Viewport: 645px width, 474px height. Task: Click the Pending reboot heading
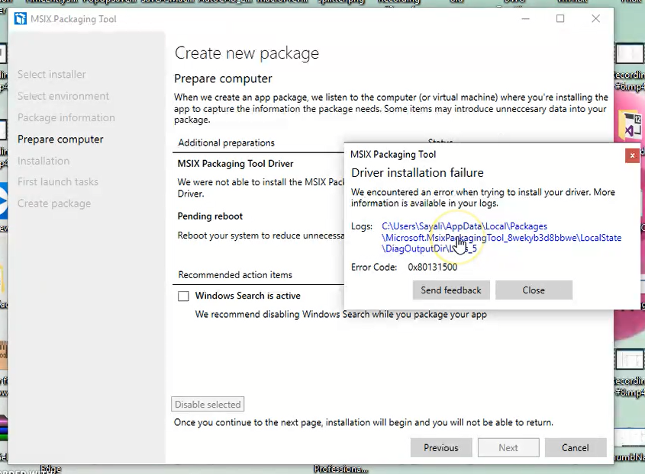210,216
